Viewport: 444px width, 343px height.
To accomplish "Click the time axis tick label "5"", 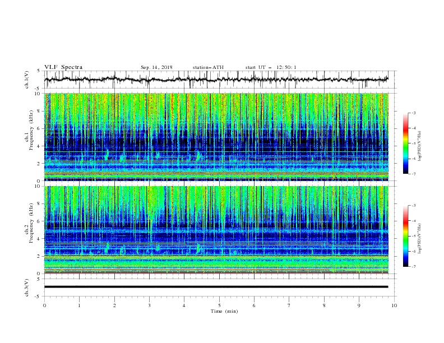I will click(x=219, y=305).
